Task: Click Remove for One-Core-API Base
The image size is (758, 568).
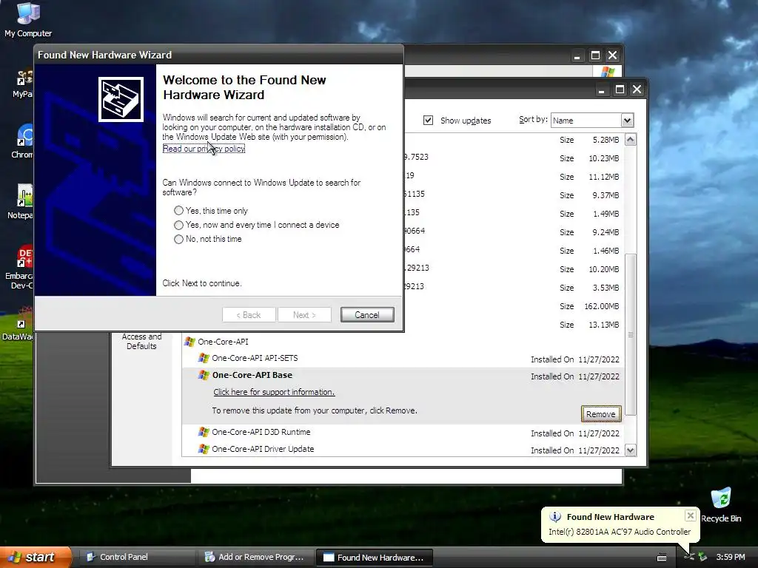Action: 600,414
